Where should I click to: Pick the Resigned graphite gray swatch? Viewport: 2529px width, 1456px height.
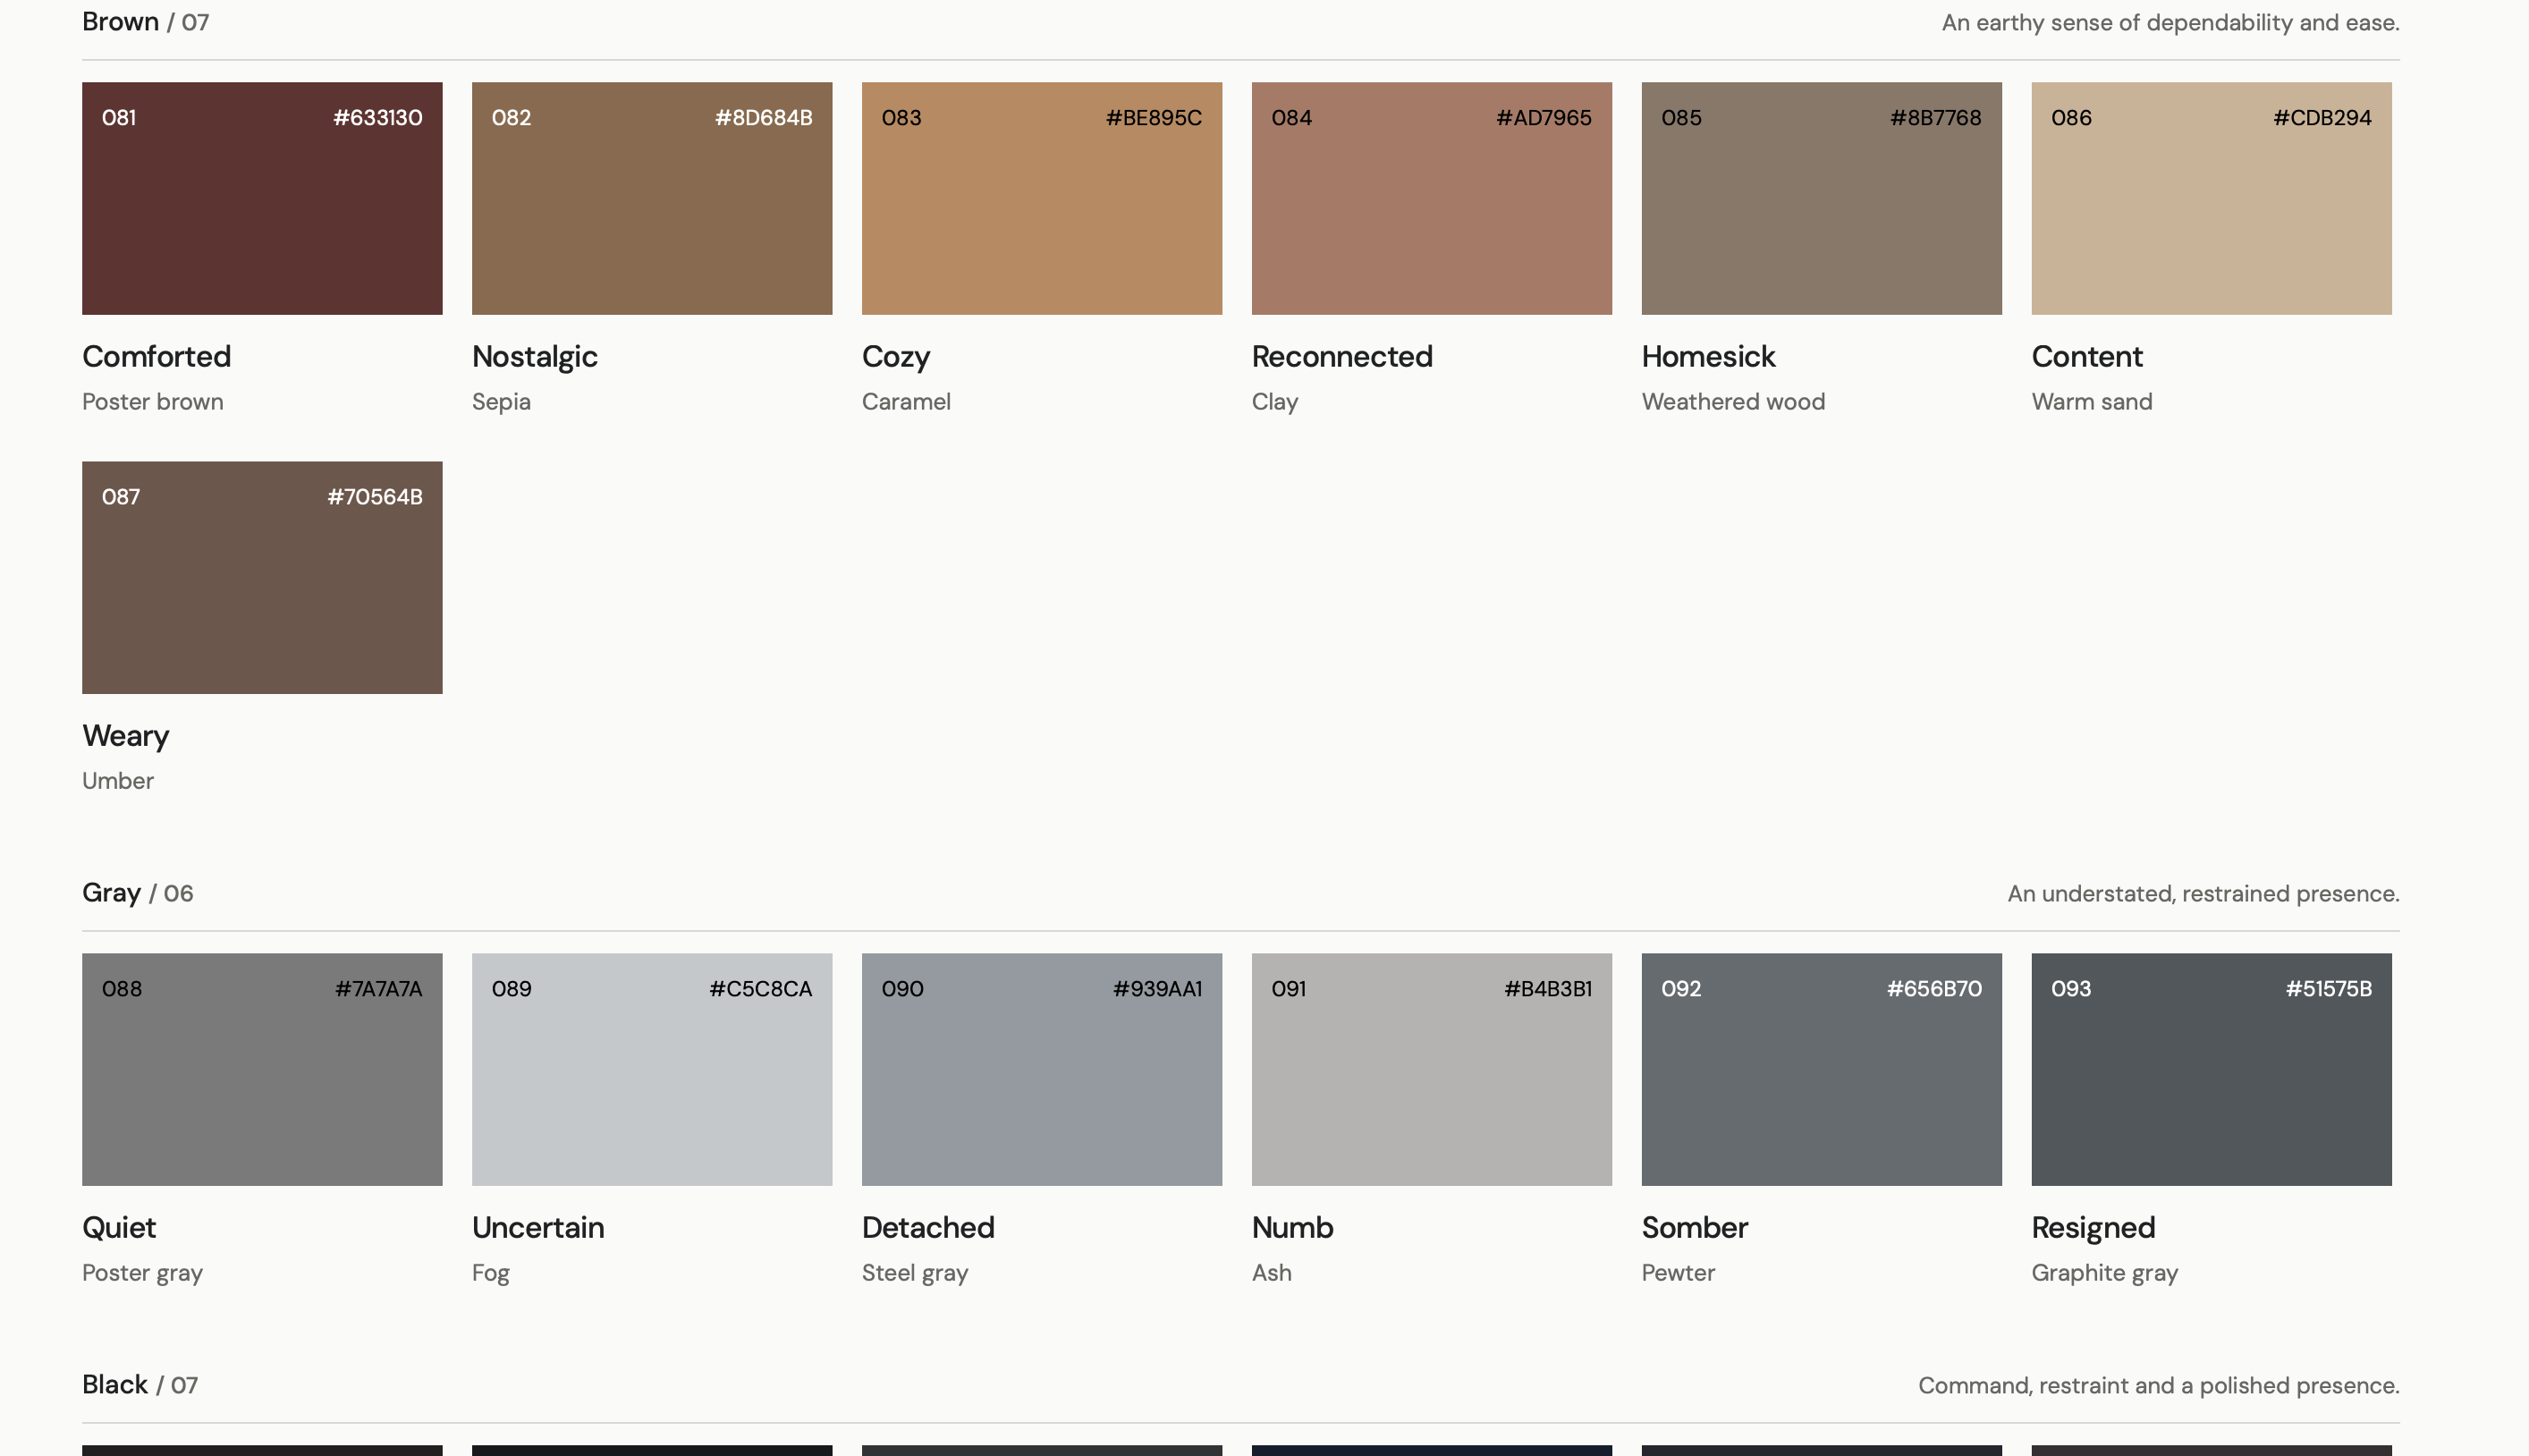(x=2212, y=1069)
